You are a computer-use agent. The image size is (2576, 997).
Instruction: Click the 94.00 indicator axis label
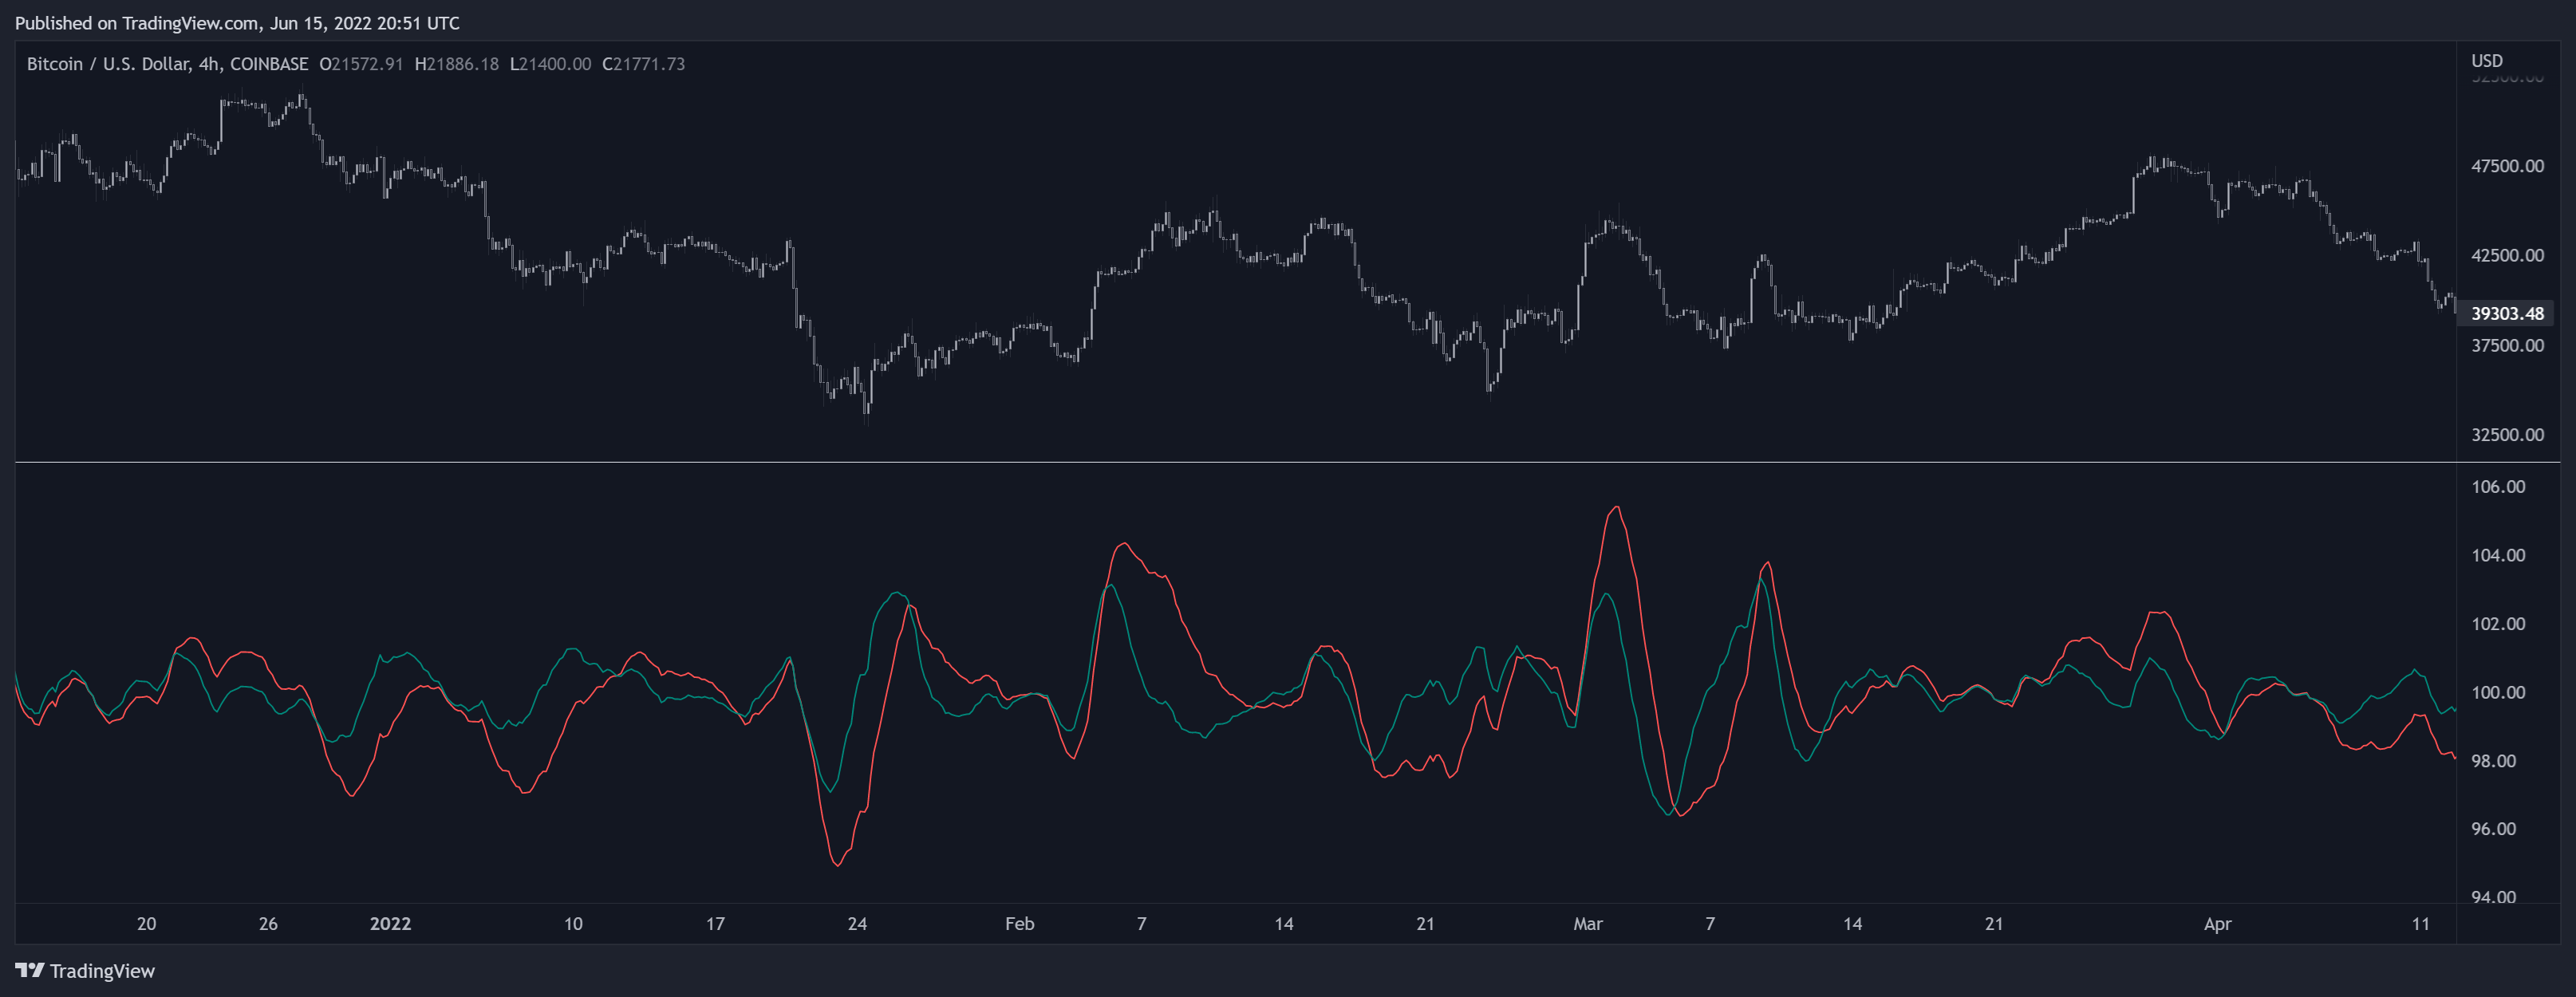click(x=2494, y=897)
